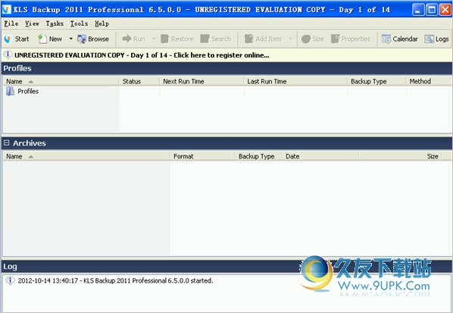The height and width of the screenshot is (313, 453).
Task: Click the register online evaluation notice
Action: tap(142, 55)
